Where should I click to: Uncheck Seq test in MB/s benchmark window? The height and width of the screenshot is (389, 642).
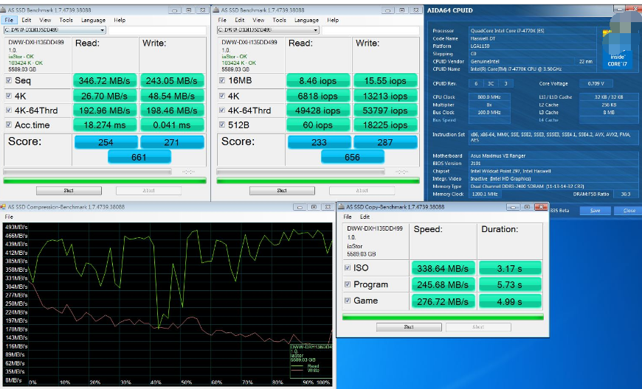[9, 80]
